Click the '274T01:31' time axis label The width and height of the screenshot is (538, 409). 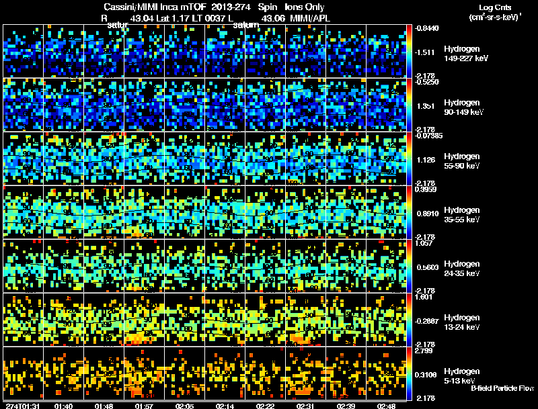(23, 406)
